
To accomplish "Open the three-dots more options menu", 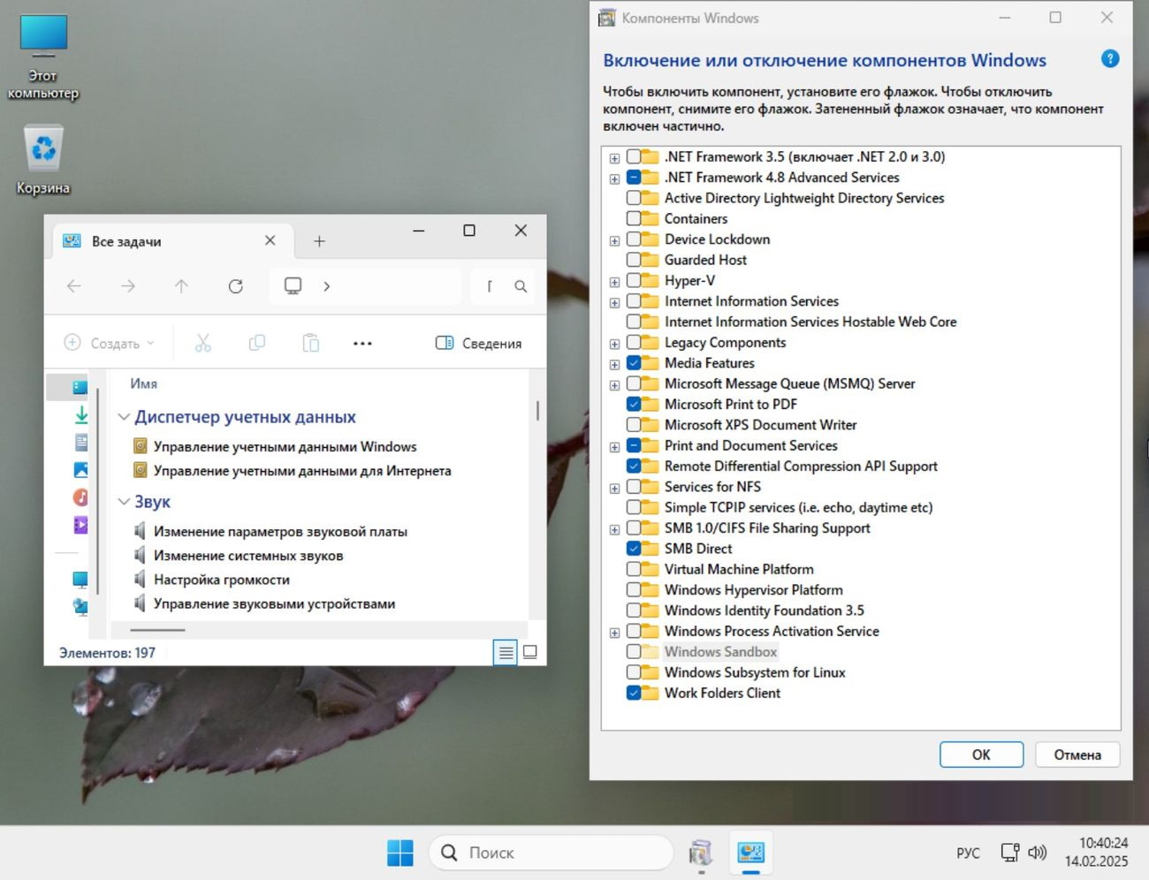I will click(362, 343).
